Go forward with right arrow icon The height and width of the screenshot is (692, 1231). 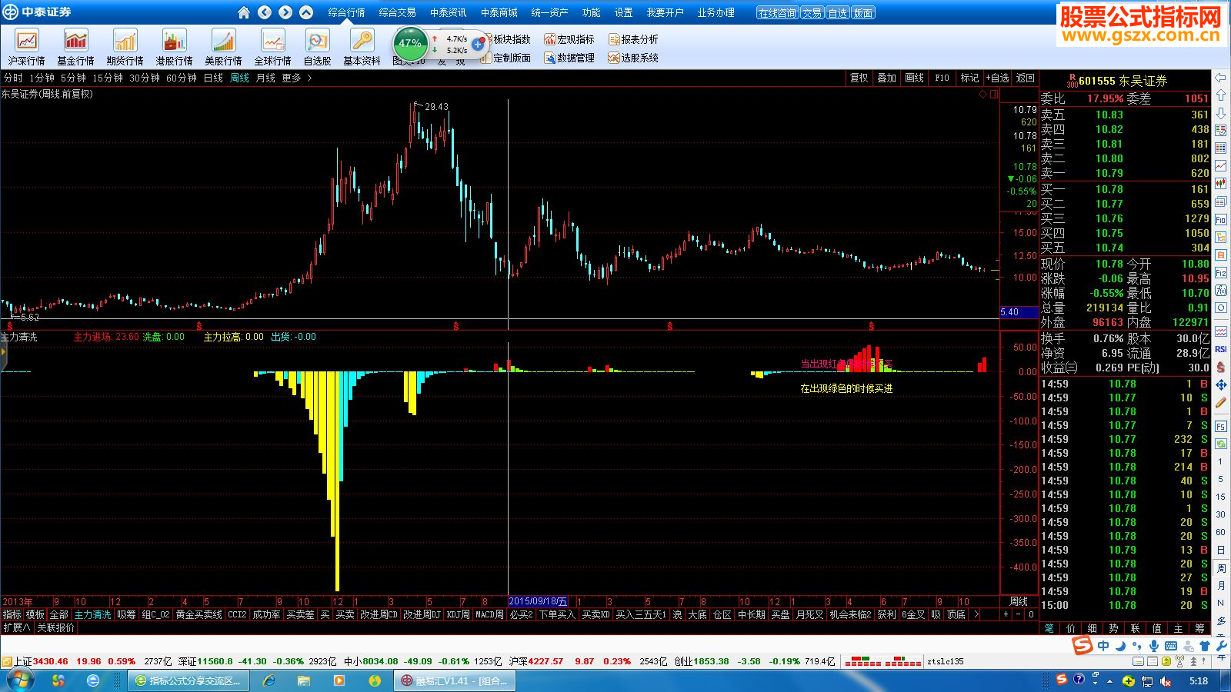285,12
